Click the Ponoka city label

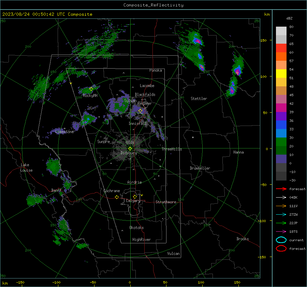click(x=156, y=70)
